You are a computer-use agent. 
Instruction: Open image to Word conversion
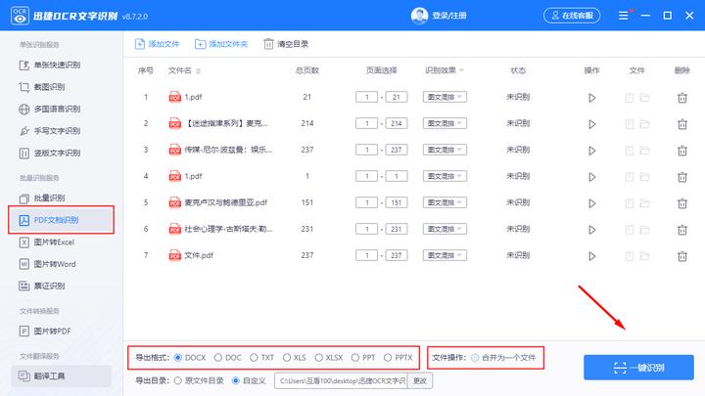click(47, 264)
